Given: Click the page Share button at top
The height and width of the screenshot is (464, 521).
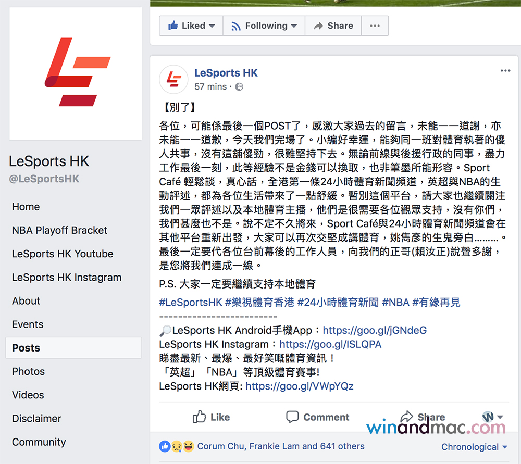Looking at the screenshot, I should (x=333, y=26).
